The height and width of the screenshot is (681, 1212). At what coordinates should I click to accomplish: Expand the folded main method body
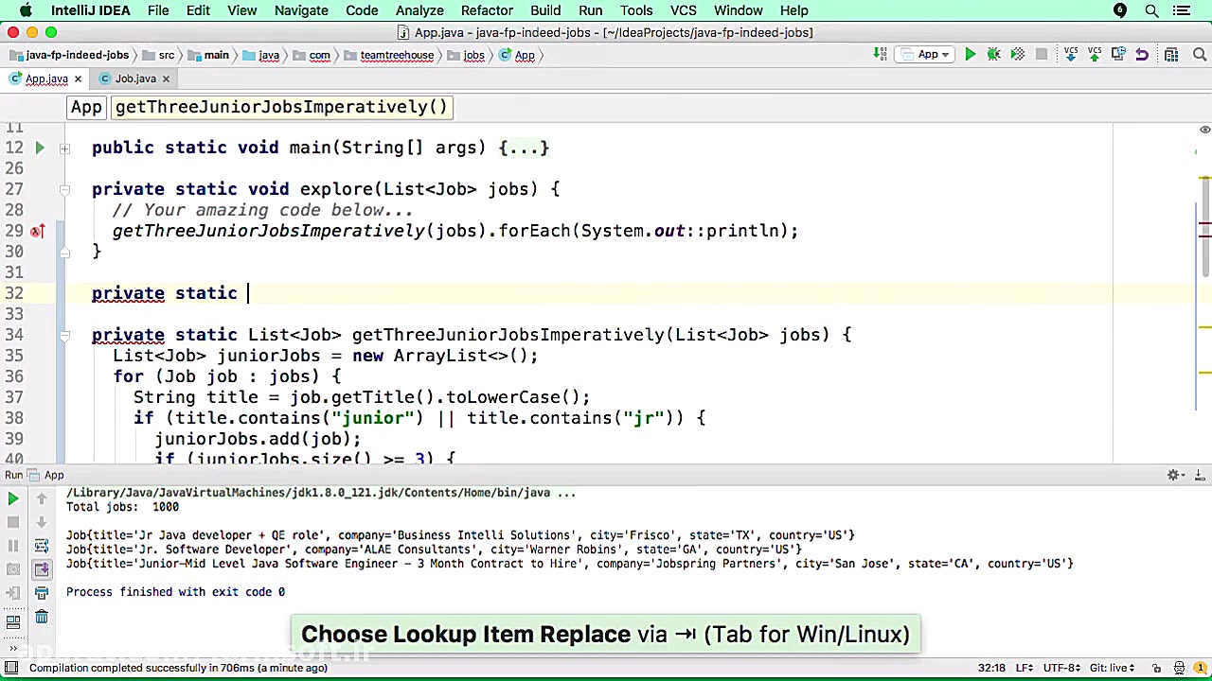pos(524,148)
